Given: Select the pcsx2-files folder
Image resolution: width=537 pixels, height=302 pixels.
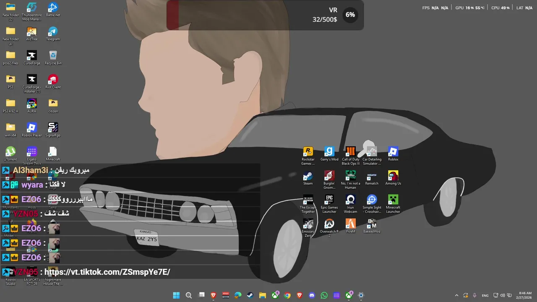Looking at the screenshot, I should (x=10, y=57).
